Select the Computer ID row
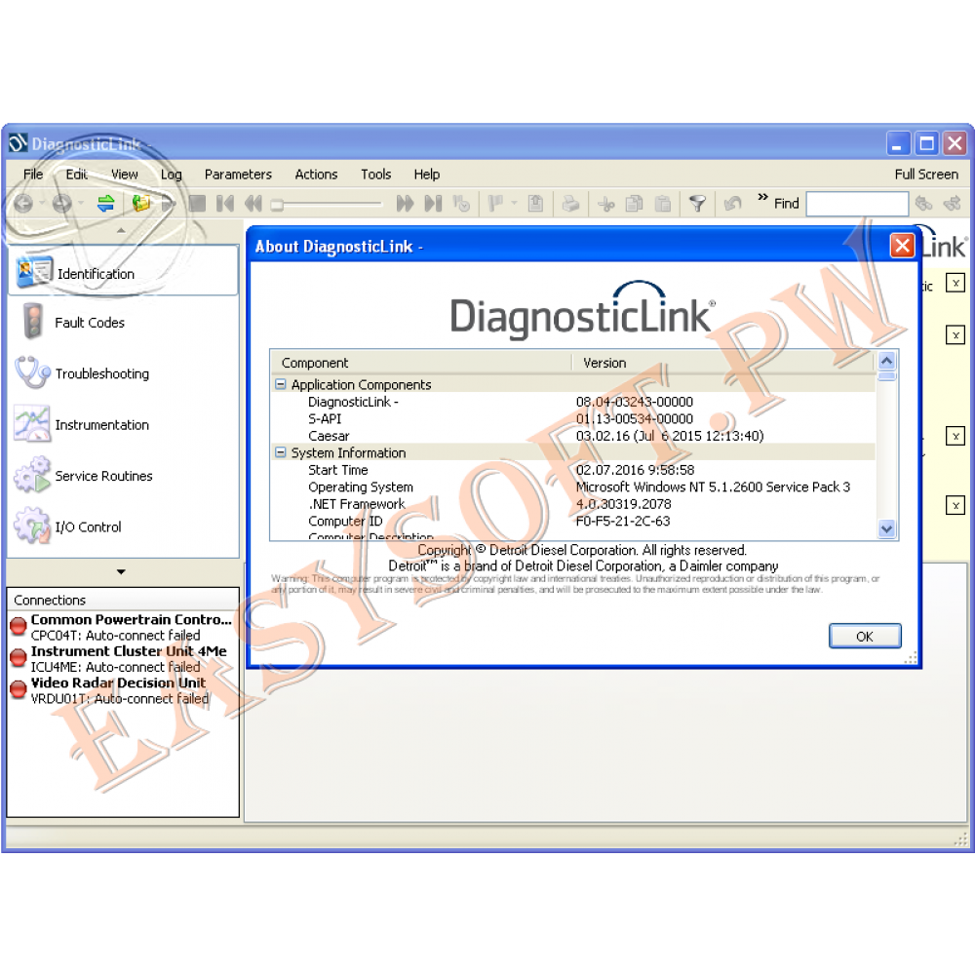Screen dimensions: 975x975 coord(572,521)
